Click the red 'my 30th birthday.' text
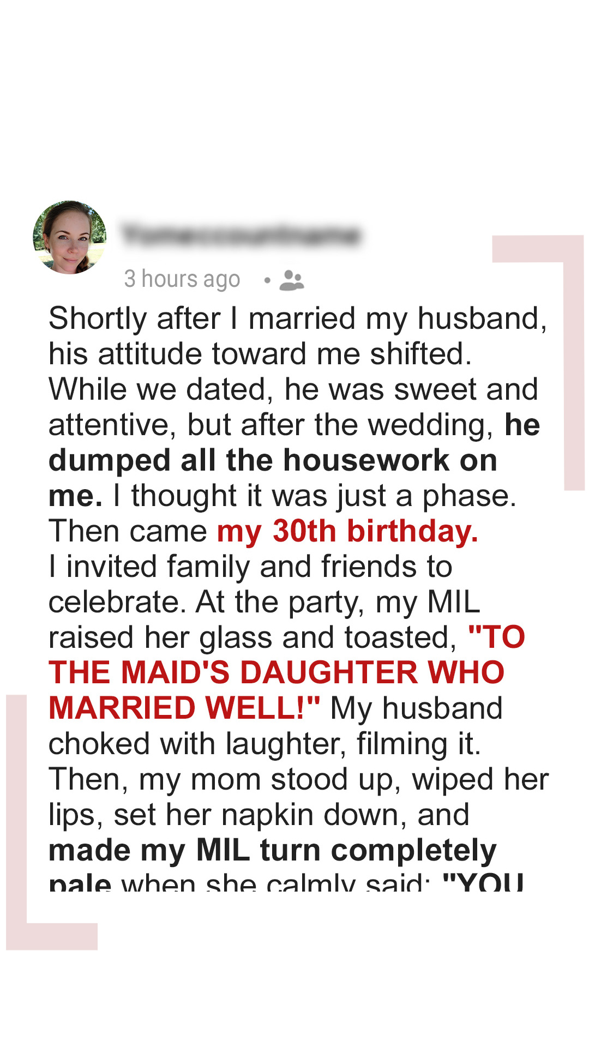Viewport: 589px width, 1047px height. (x=347, y=531)
